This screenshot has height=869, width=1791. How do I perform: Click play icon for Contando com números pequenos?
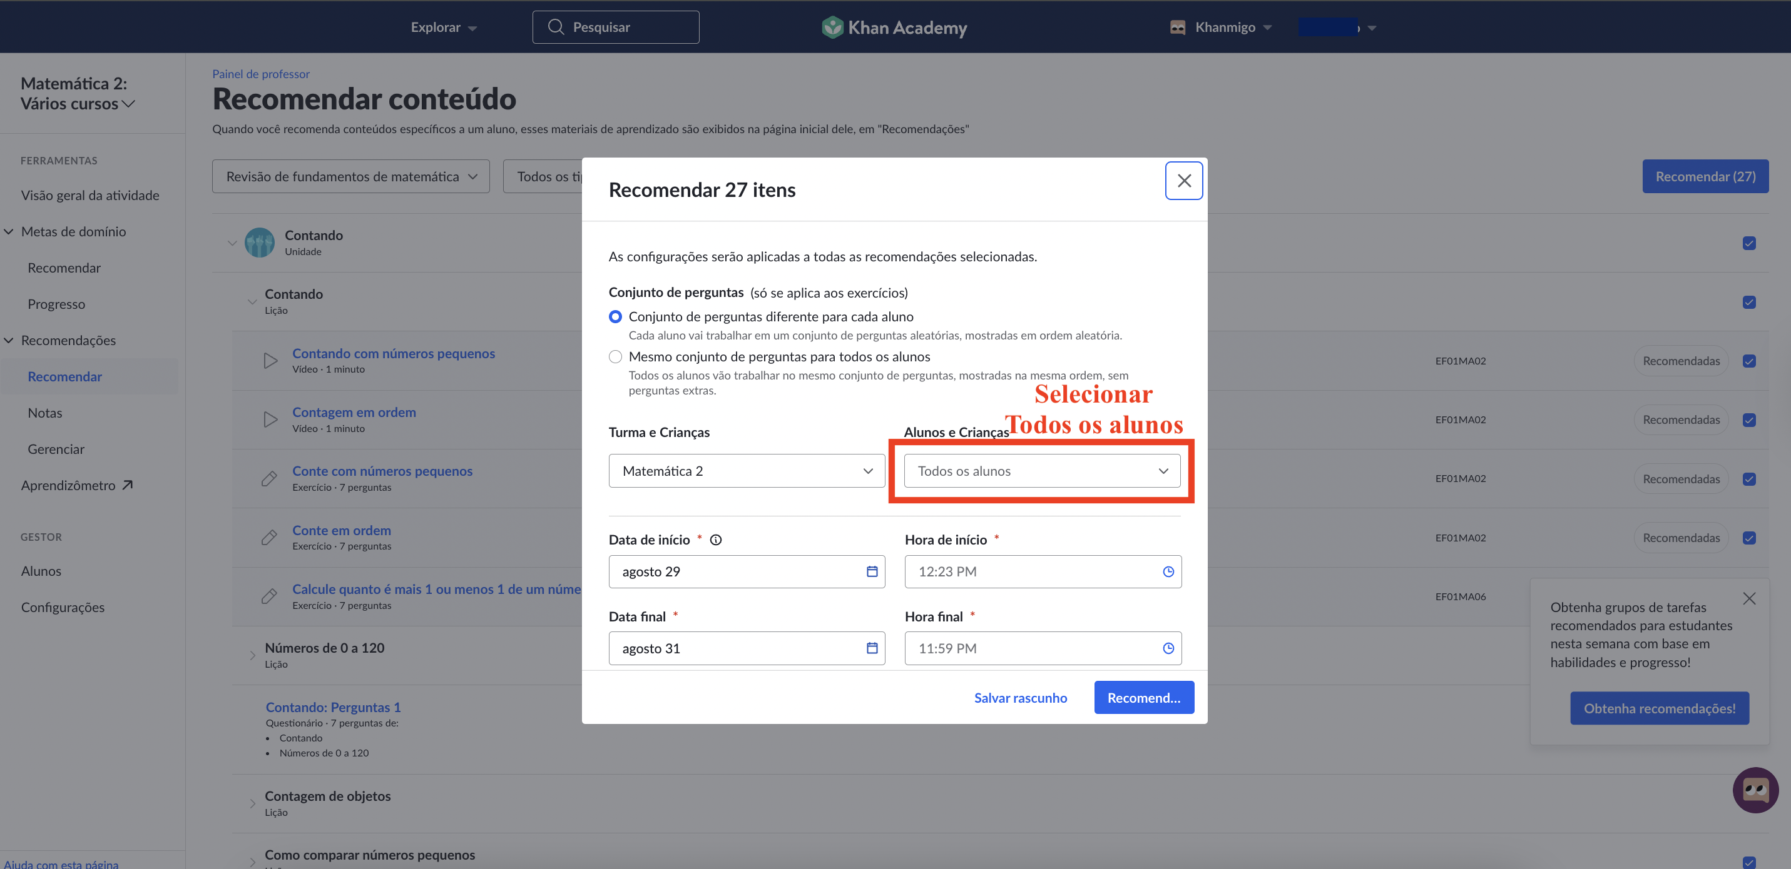coord(270,361)
